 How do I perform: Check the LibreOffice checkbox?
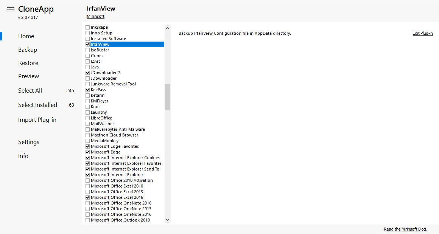(x=88, y=118)
